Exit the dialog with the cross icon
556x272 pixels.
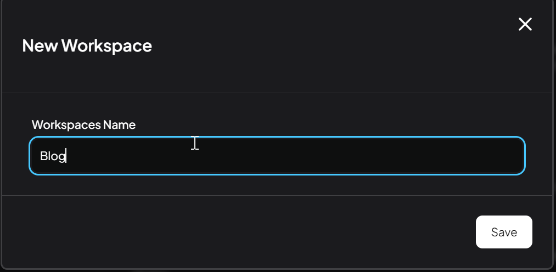click(525, 24)
